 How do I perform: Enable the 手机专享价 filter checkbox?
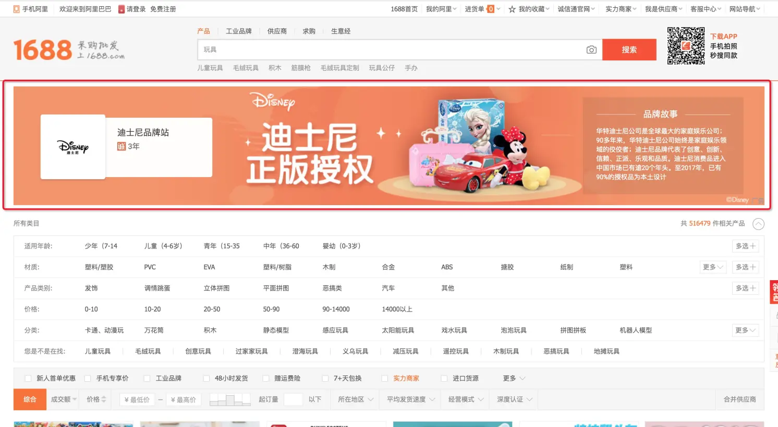(88, 379)
